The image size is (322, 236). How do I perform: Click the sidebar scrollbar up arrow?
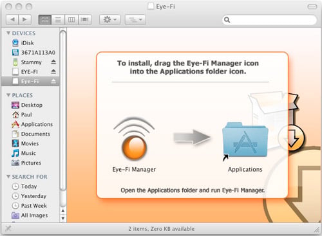pyautogui.click(x=63, y=211)
